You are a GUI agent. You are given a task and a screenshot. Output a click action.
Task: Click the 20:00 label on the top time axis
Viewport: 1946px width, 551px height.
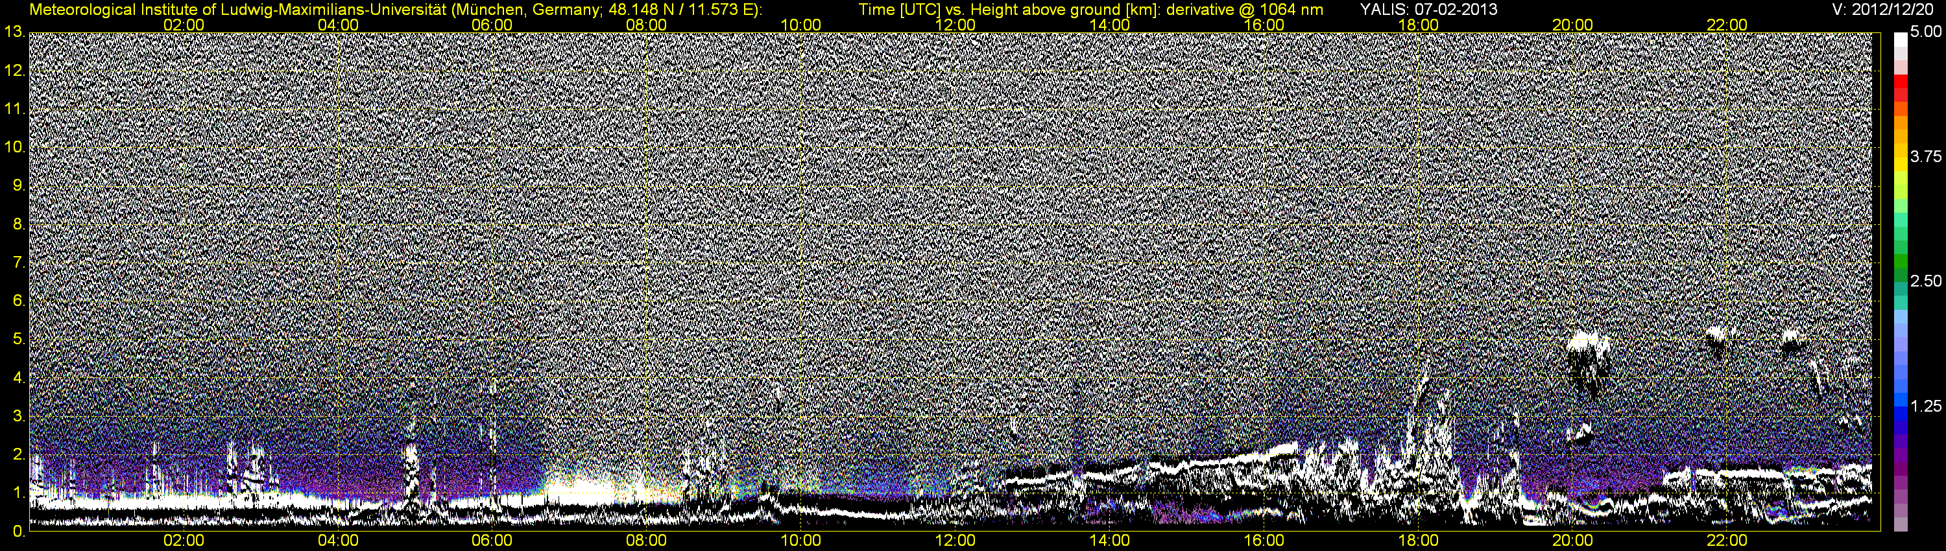tap(1573, 25)
